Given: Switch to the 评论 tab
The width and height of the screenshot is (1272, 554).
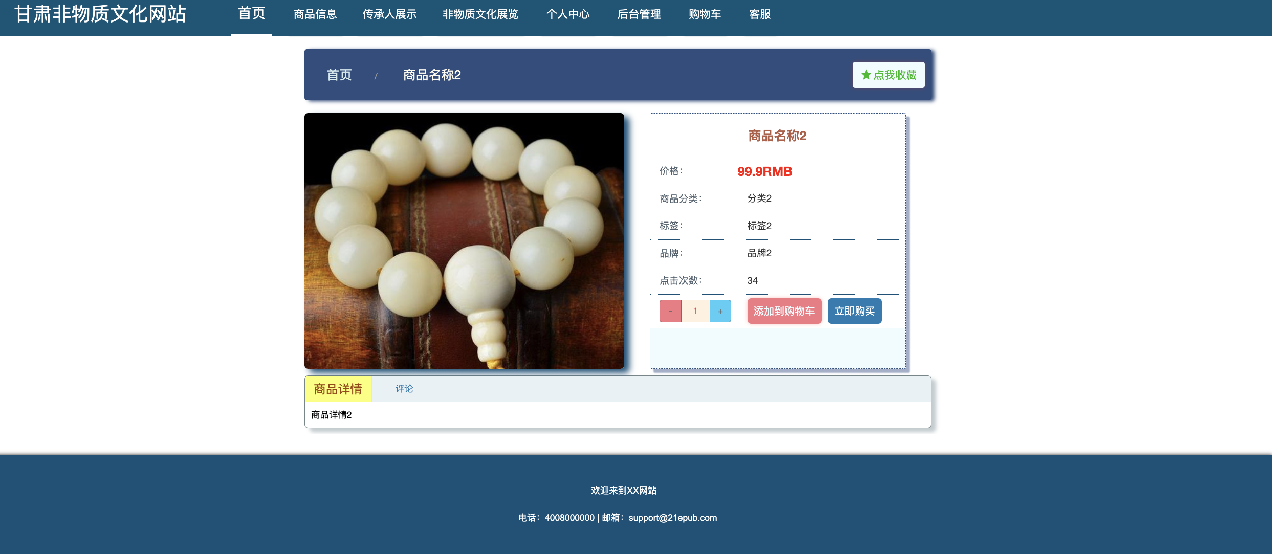Looking at the screenshot, I should (x=404, y=389).
